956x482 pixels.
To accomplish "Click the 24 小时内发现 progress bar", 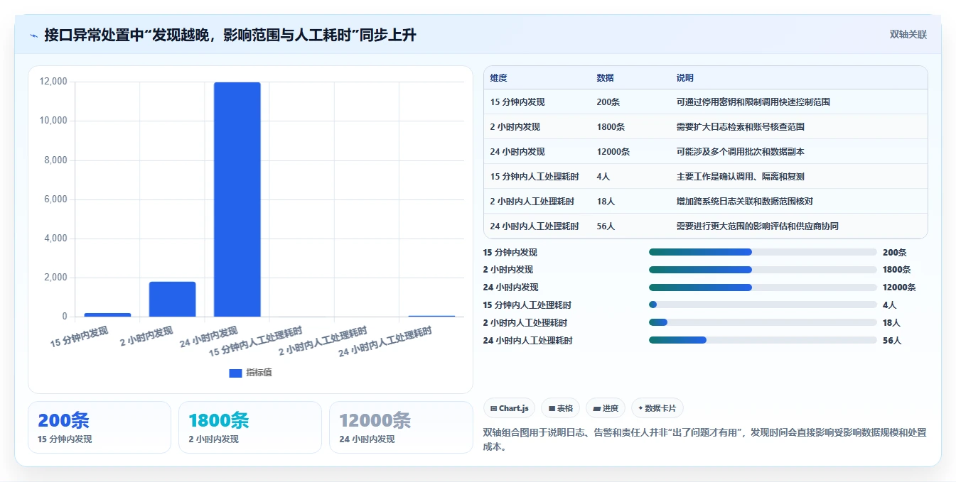I will pos(763,287).
